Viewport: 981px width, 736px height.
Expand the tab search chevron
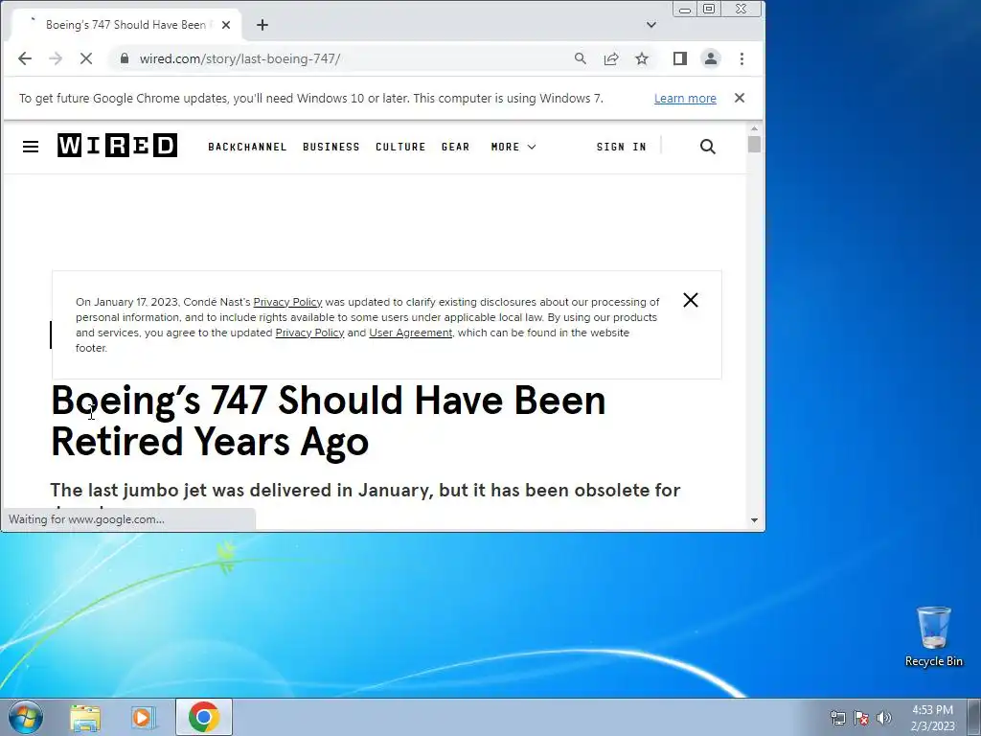click(x=651, y=25)
